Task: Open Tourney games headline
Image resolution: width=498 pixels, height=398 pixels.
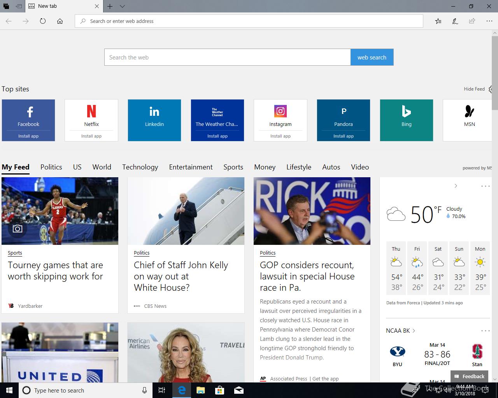Action: [x=56, y=271]
